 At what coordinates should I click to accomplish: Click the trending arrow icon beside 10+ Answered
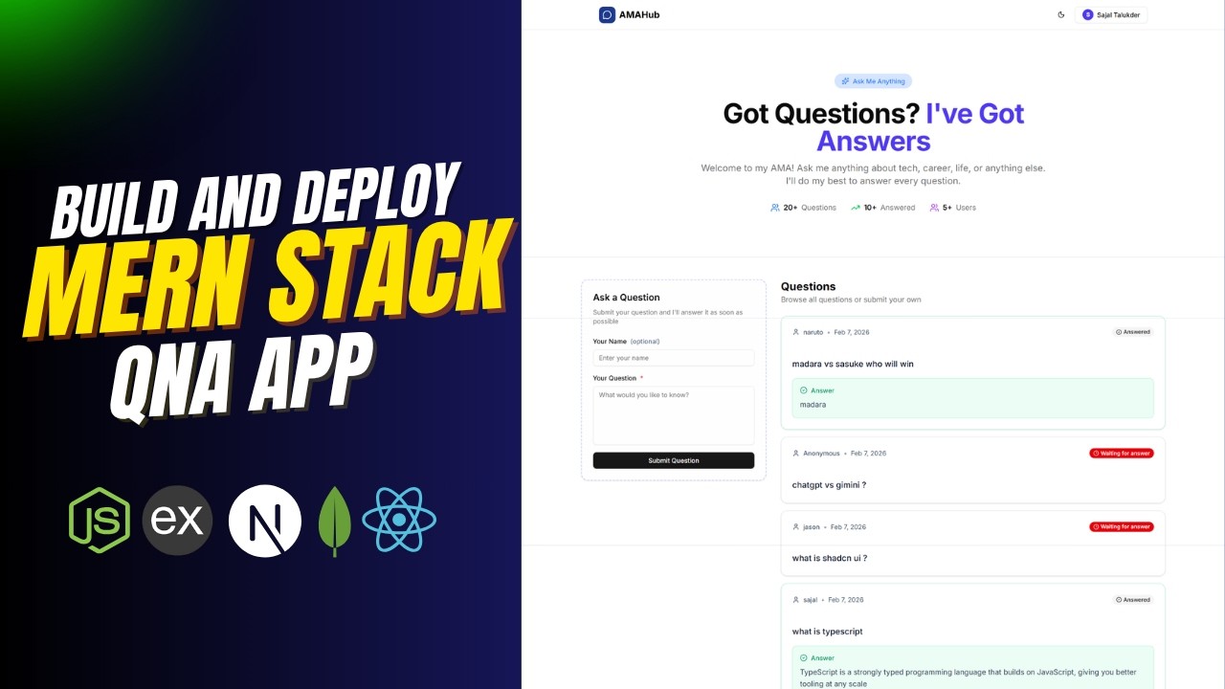pyautogui.click(x=856, y=208)
